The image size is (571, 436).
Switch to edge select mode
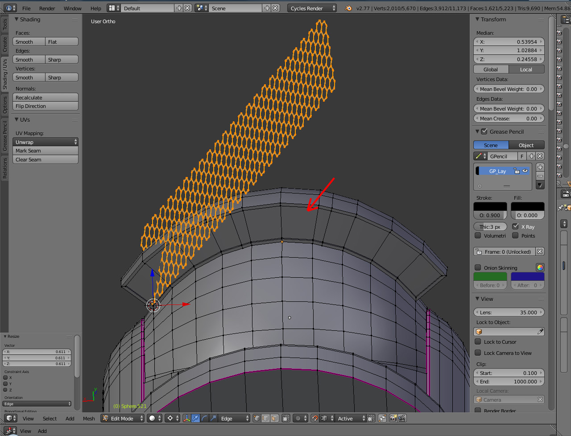266,418
